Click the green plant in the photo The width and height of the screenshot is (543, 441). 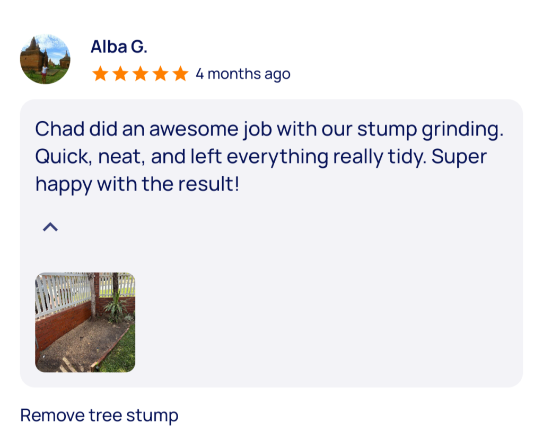116,306
